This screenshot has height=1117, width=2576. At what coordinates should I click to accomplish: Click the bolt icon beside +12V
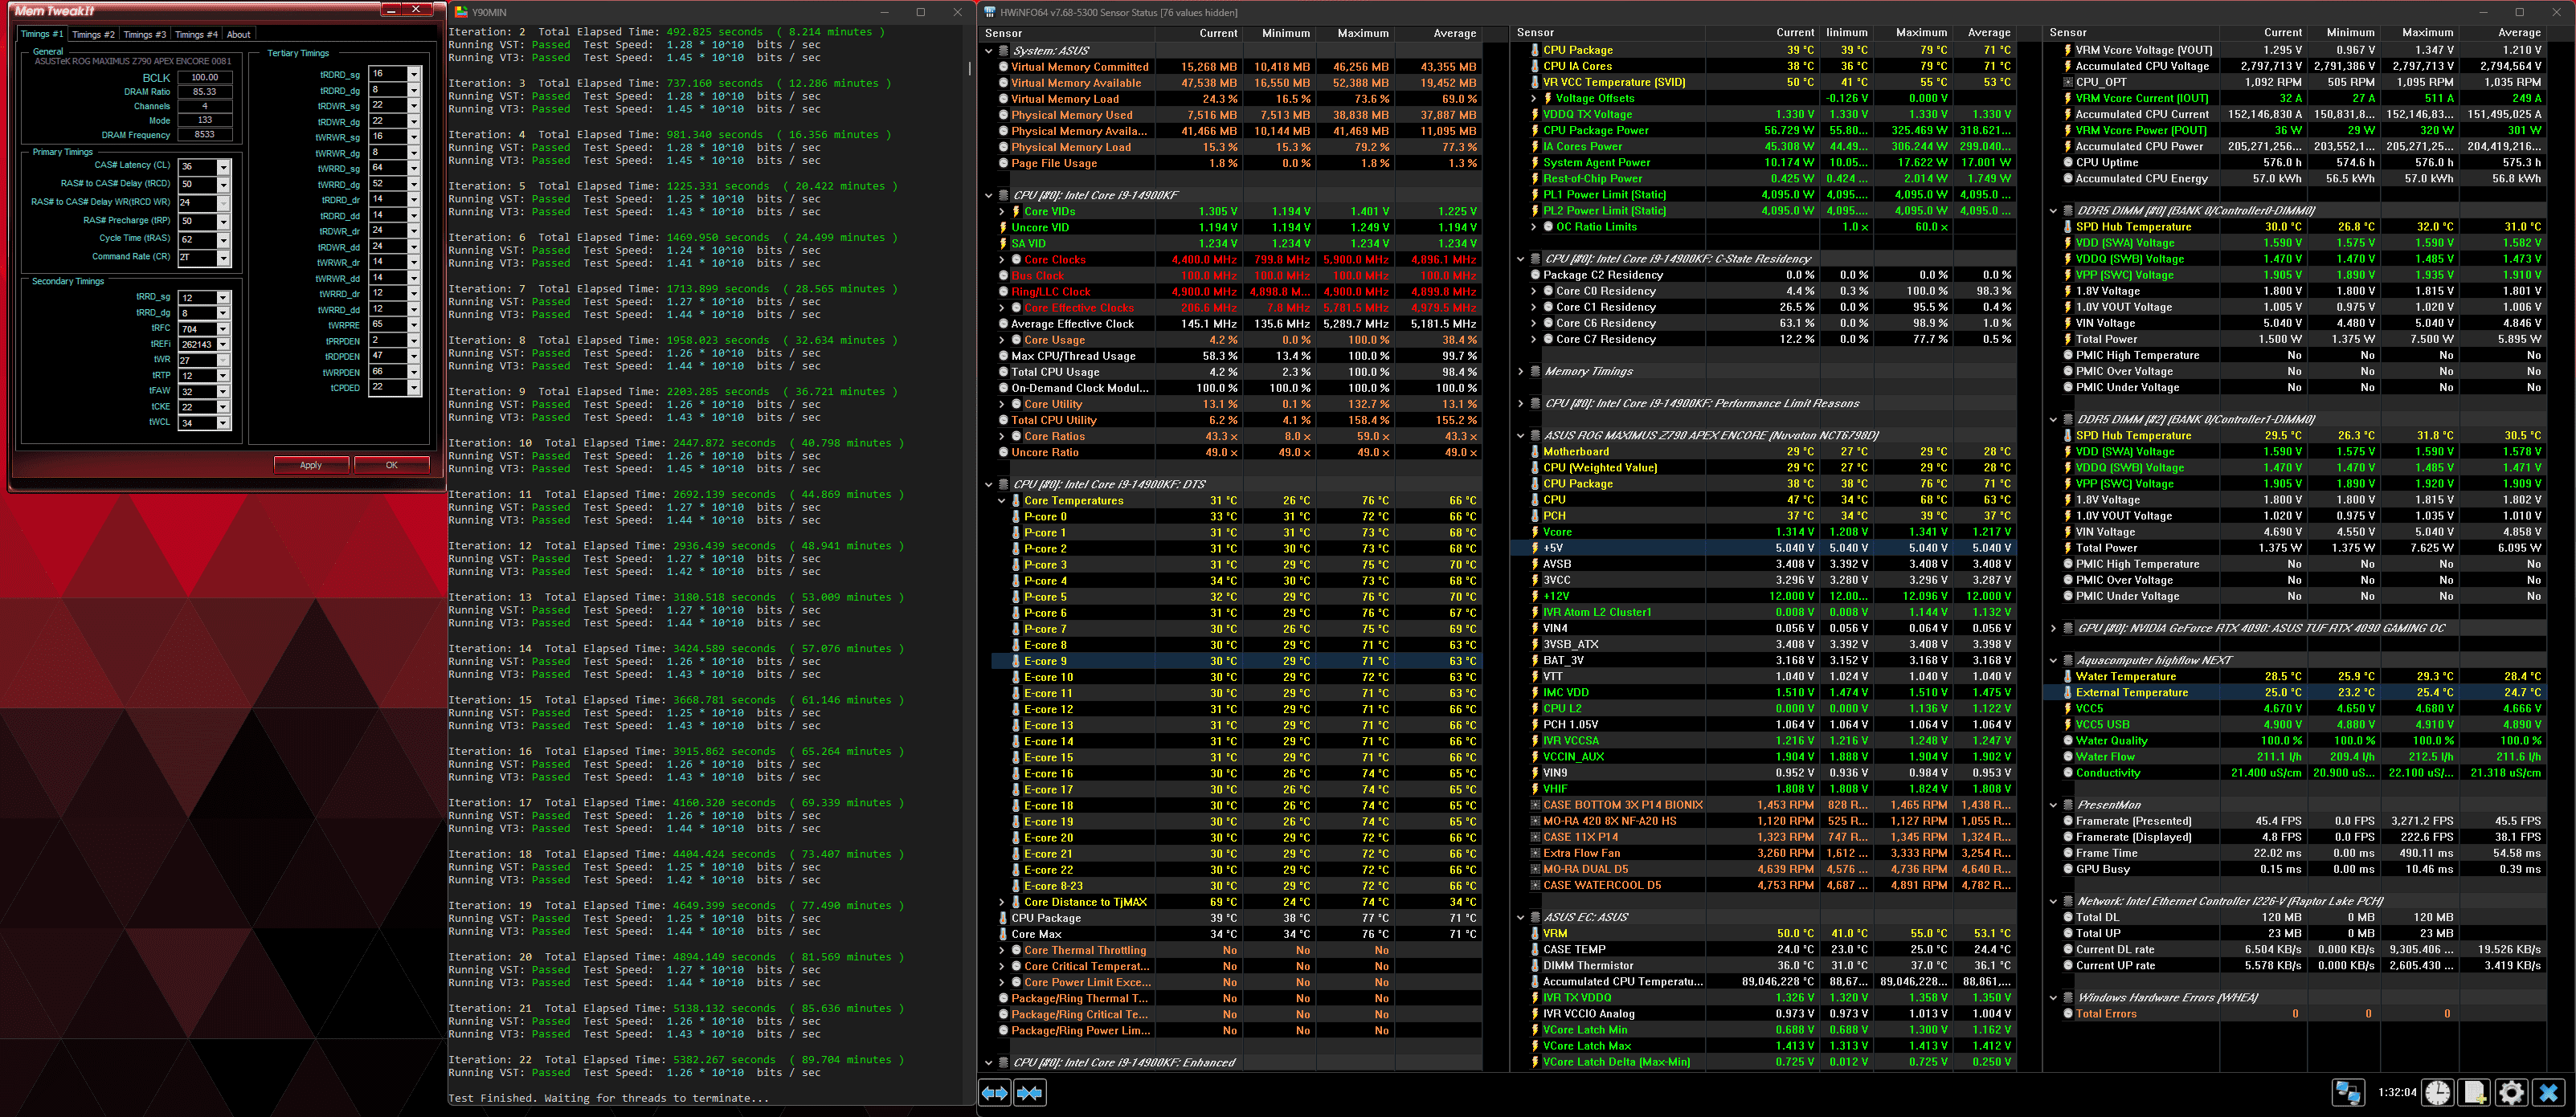coord(1535,596)
